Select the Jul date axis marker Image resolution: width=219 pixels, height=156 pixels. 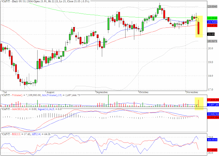tap(5, 92)
